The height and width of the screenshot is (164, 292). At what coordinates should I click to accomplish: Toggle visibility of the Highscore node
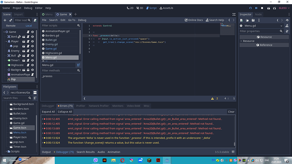pyautogui.click(x=33, y=65)
